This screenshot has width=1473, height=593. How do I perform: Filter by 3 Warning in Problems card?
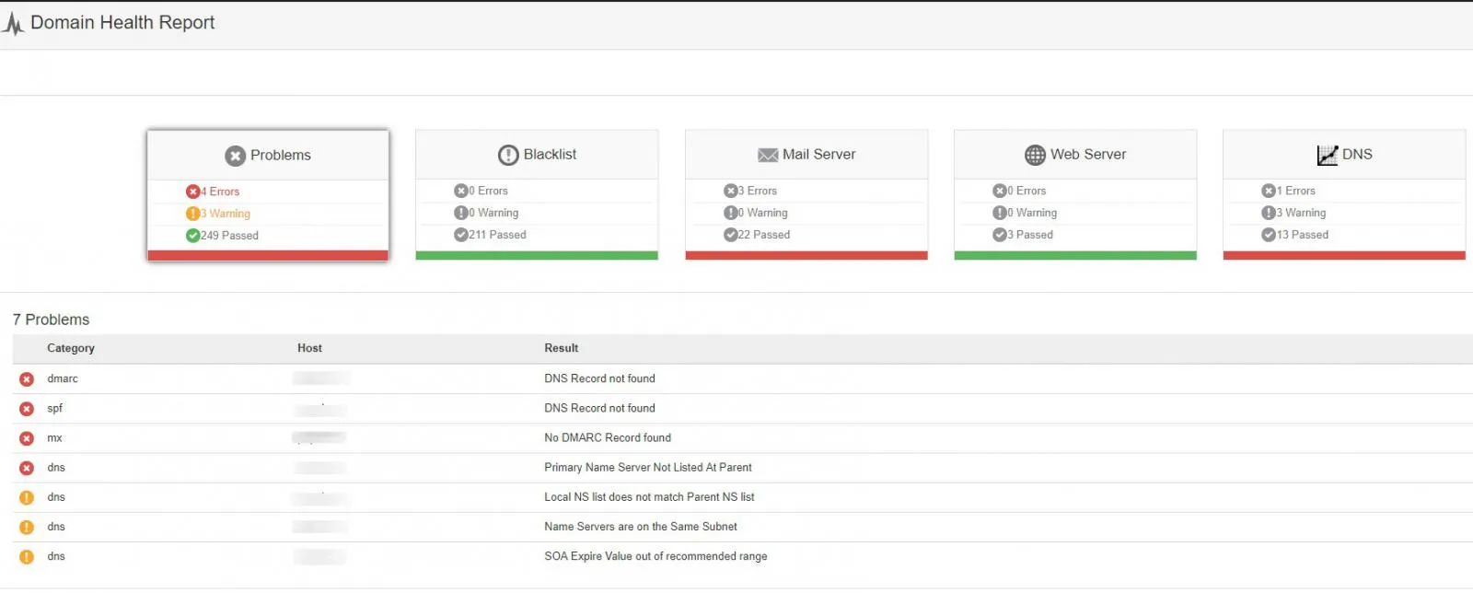tap(225, 214)
